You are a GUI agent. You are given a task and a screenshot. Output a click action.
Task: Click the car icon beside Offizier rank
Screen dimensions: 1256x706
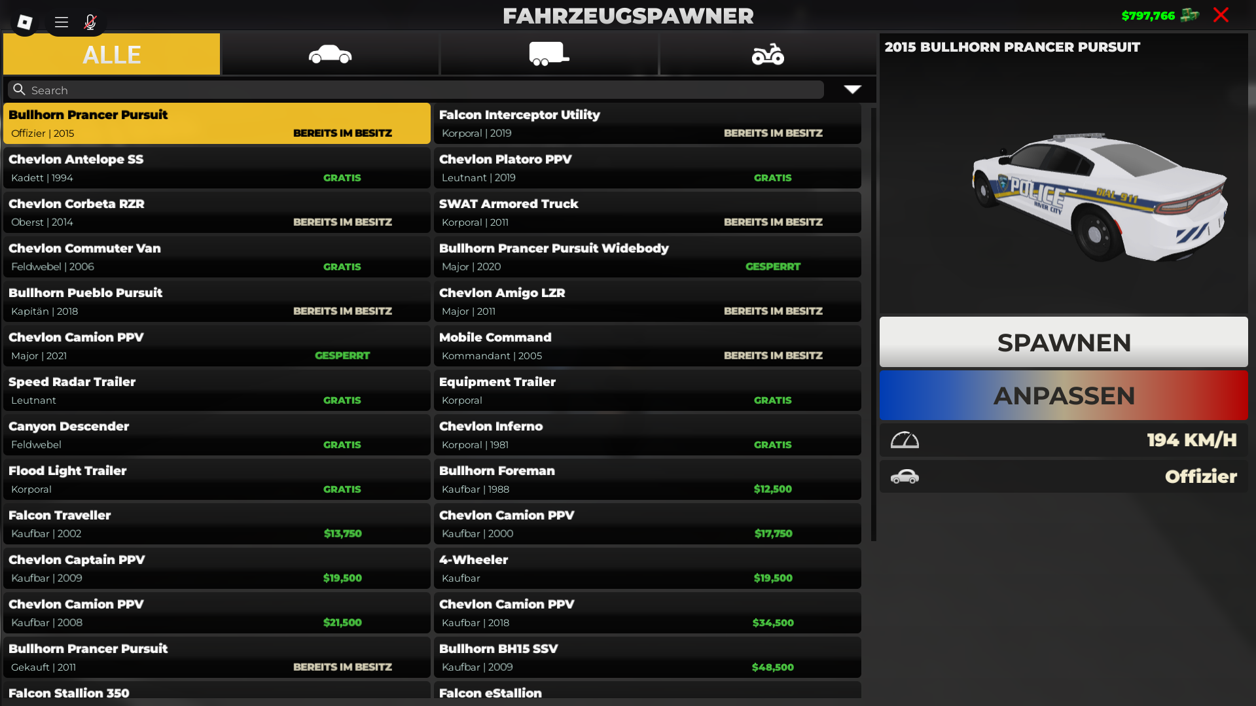(905, 477)
